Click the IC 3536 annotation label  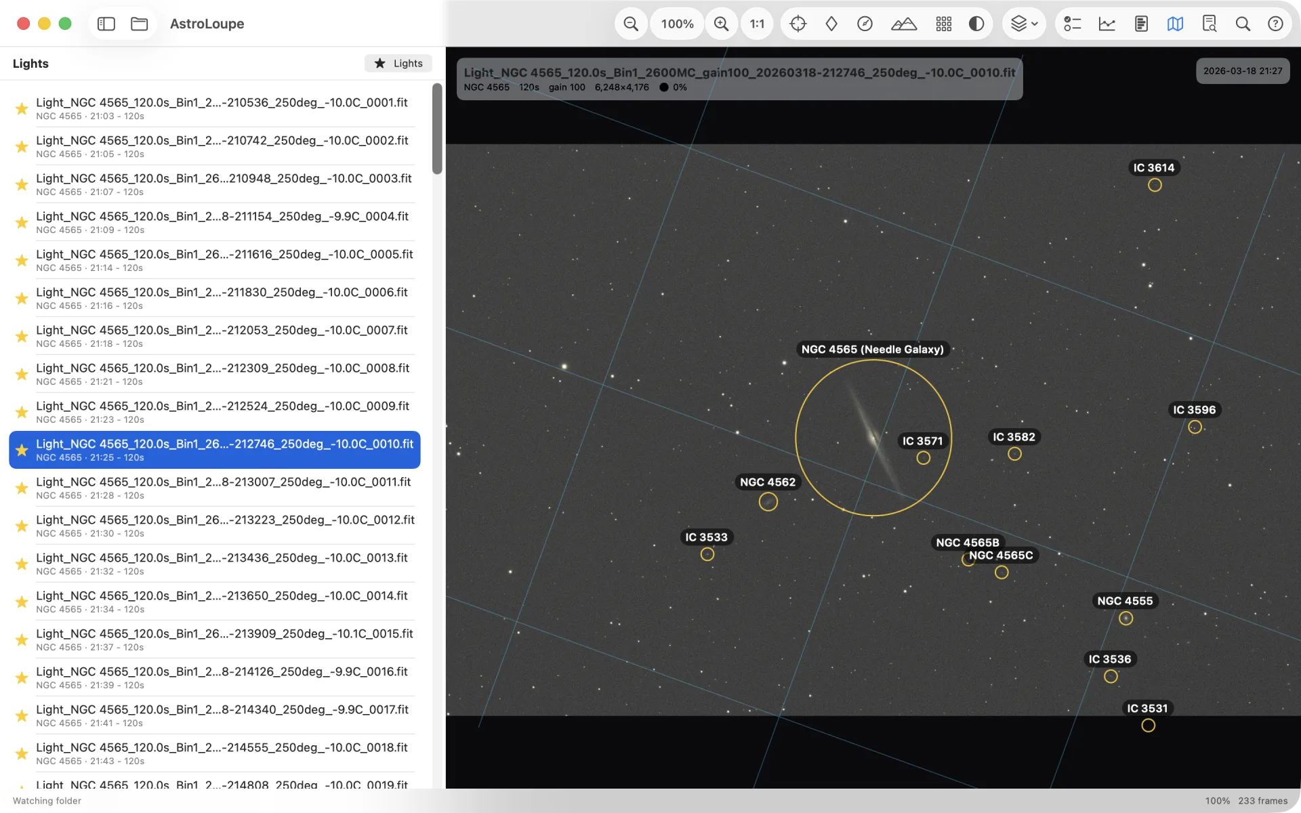(x=1109, y=659)
